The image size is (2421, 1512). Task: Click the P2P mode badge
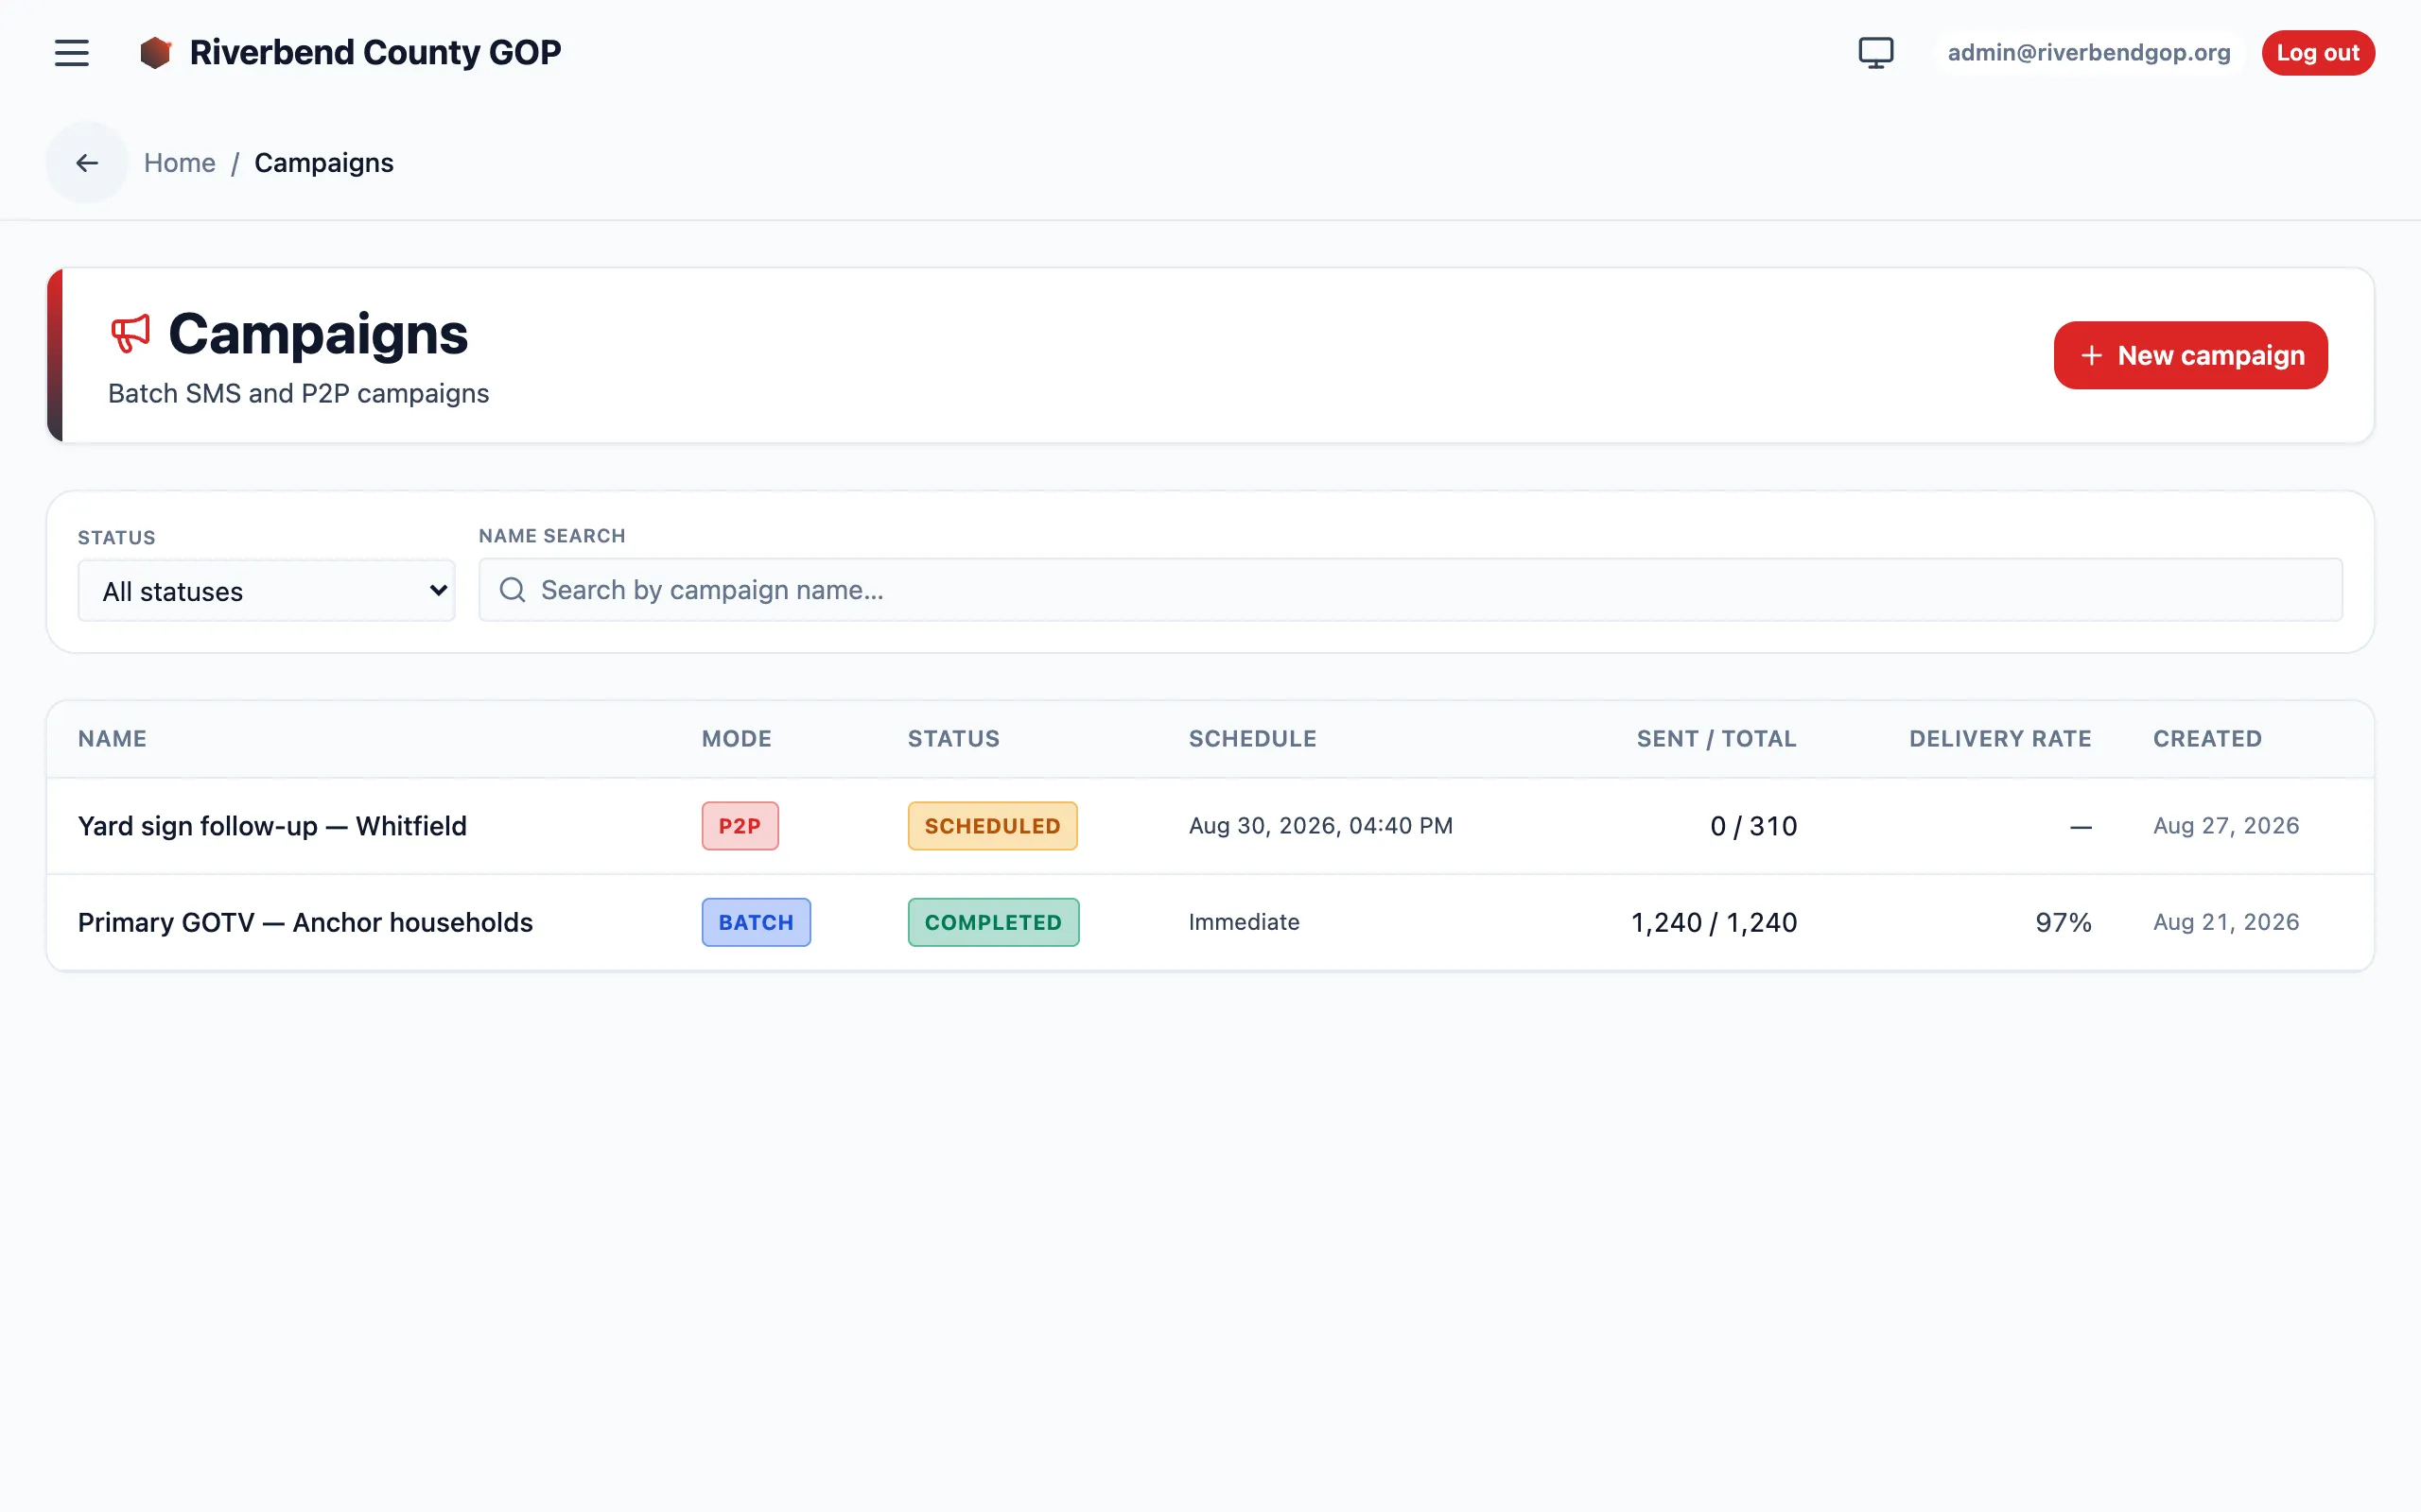click(x=740, y=826)
